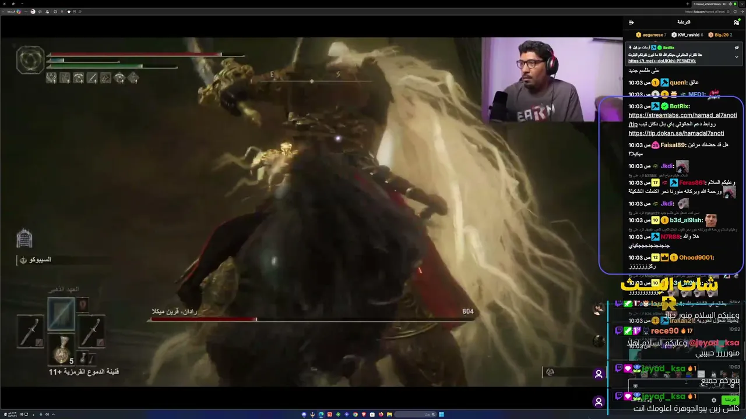
Task: Open chat settings gear icon
Action: pyautogui.click(x=713, y=400)
